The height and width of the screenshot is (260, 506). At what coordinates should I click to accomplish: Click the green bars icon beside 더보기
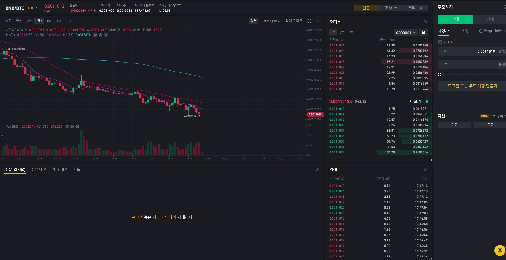[426, 101]
